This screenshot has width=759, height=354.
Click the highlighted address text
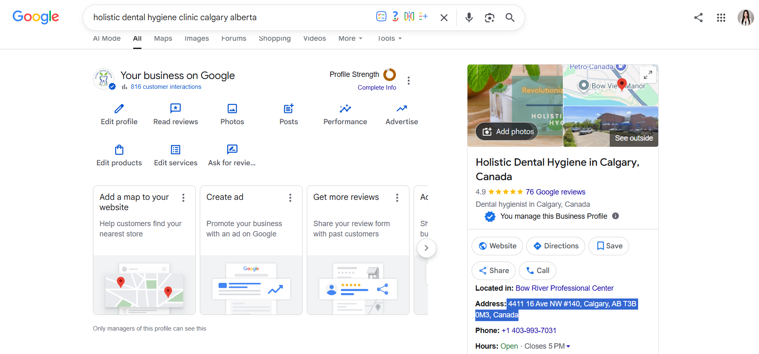[556, 309]
